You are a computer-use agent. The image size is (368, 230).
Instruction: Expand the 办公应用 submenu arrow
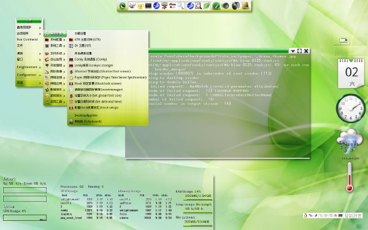64,59
